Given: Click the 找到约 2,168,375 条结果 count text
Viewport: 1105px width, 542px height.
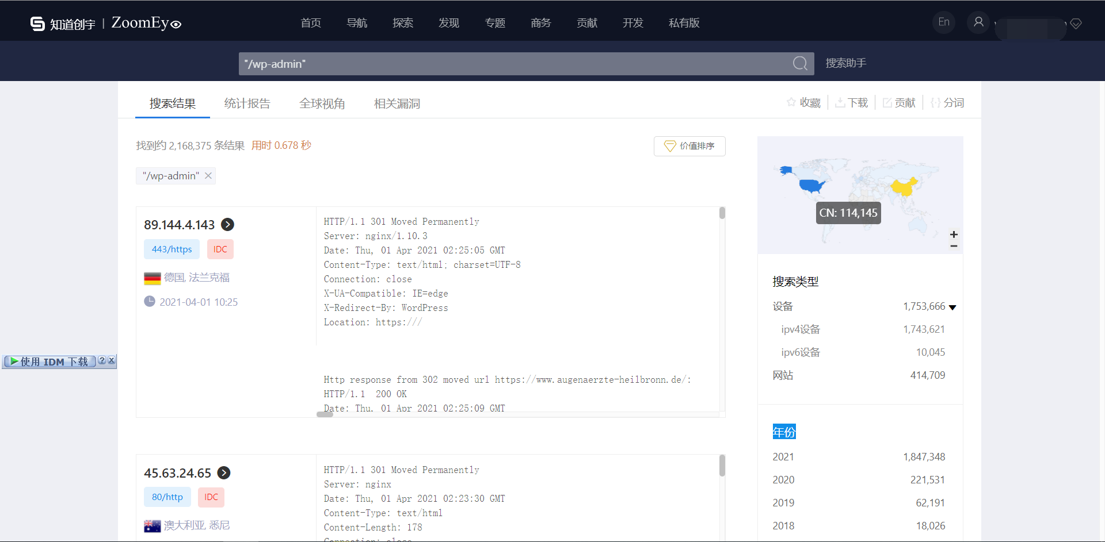Looking at the screenshot, I should [190, 146].
